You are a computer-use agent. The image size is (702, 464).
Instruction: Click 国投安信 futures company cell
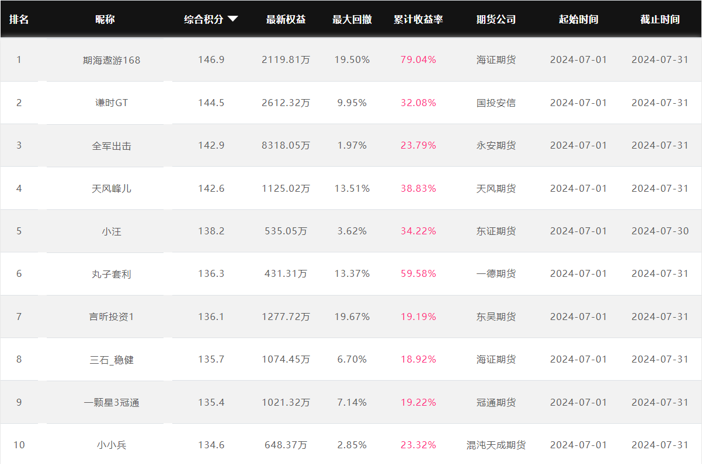tap(496, 103)
